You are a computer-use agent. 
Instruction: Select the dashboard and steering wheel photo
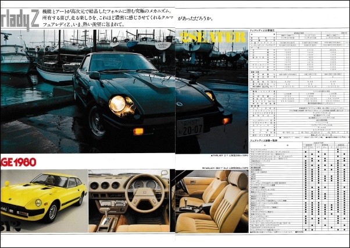129,201
